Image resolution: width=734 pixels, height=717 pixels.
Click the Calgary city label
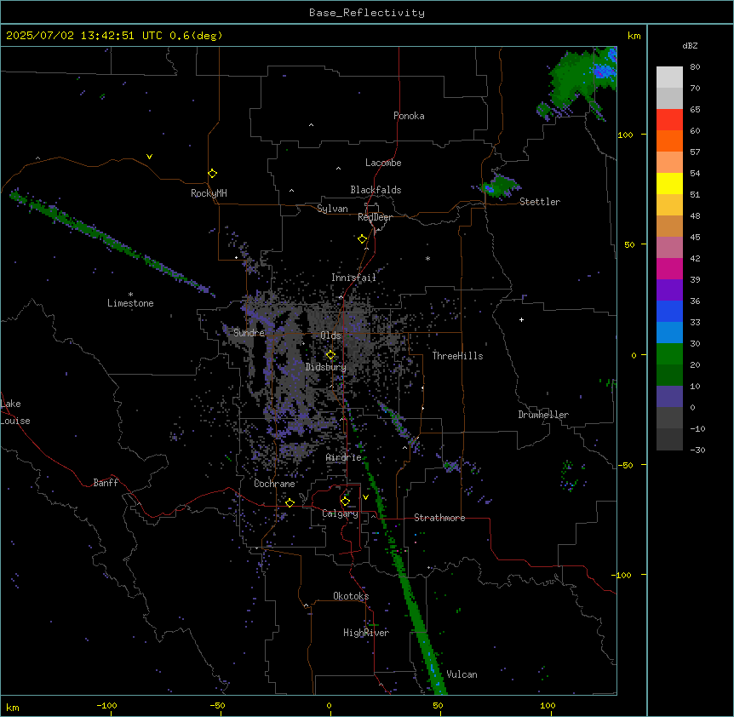coord(340,513)
